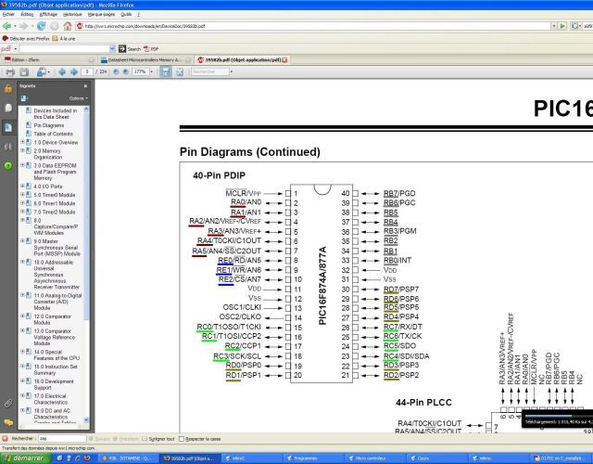Open the comments panel icon

point(8,422)
